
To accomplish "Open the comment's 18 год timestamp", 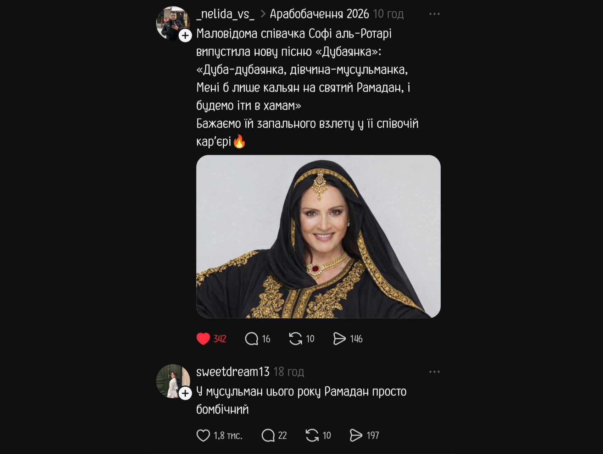I will [x=289, y=372].
